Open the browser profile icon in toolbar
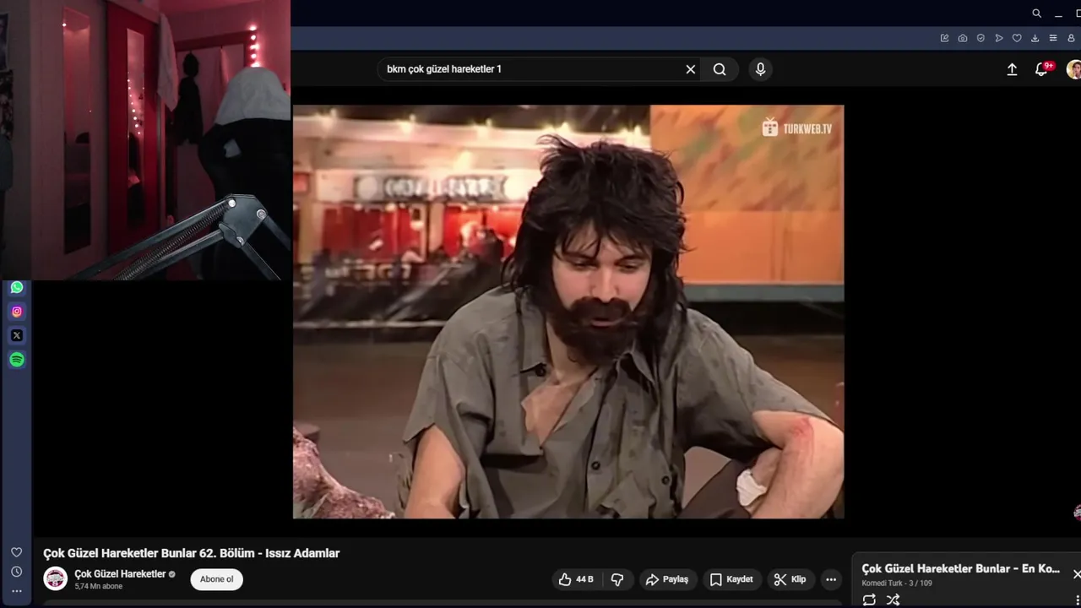This screenshot has height=608, width=1081. (x=1071, y=38)
